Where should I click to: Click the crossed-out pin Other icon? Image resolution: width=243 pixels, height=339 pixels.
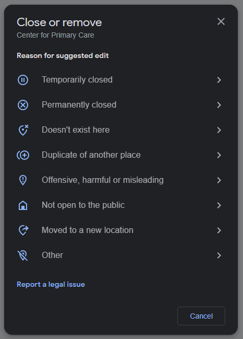point(22,255)
